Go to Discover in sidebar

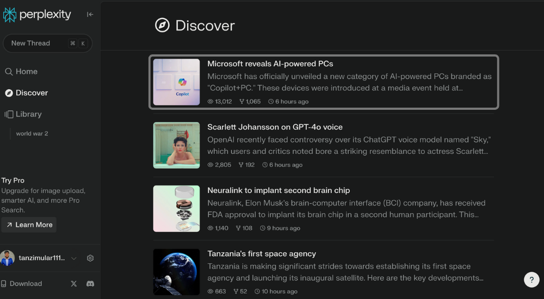26,93
